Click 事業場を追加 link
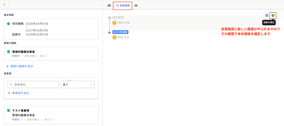The image size is (284, 126). coord(18,93)
